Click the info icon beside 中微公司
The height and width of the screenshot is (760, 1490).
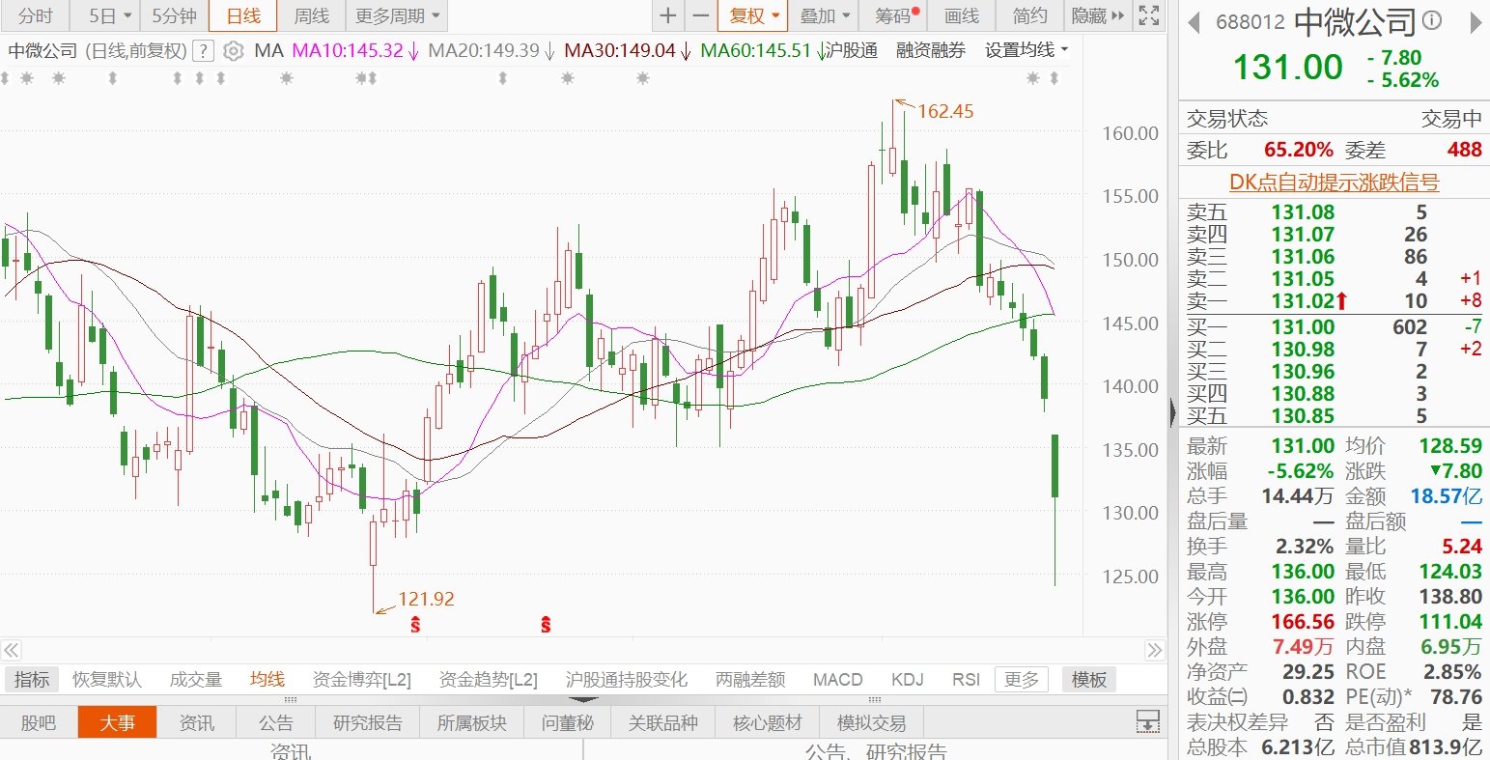coord(1432,20)
